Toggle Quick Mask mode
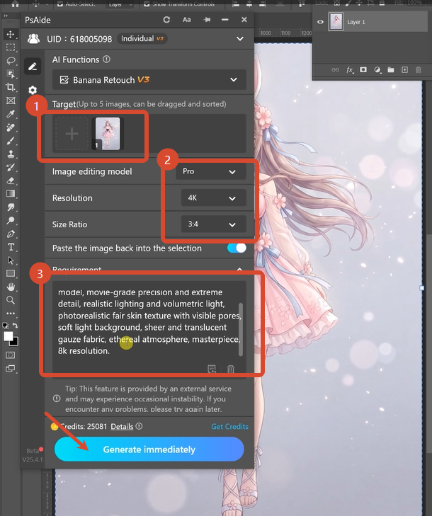 coord(11,355)
